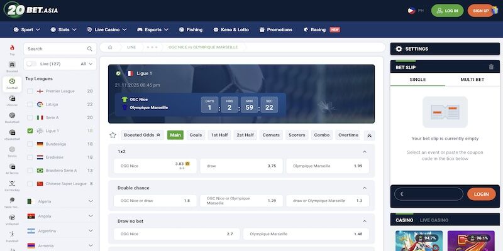Expand the Angola country list
503x251 pixels.
(x=91, y=216)
